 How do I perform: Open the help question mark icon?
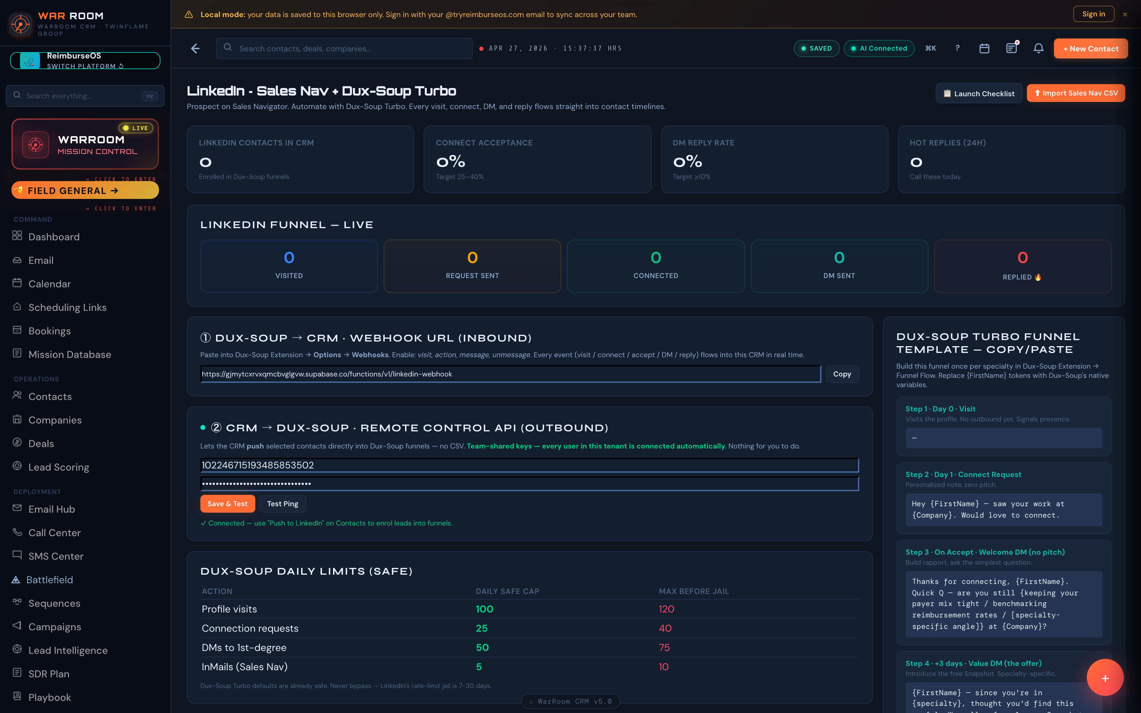pyautogui.click(x=957, y=48)
